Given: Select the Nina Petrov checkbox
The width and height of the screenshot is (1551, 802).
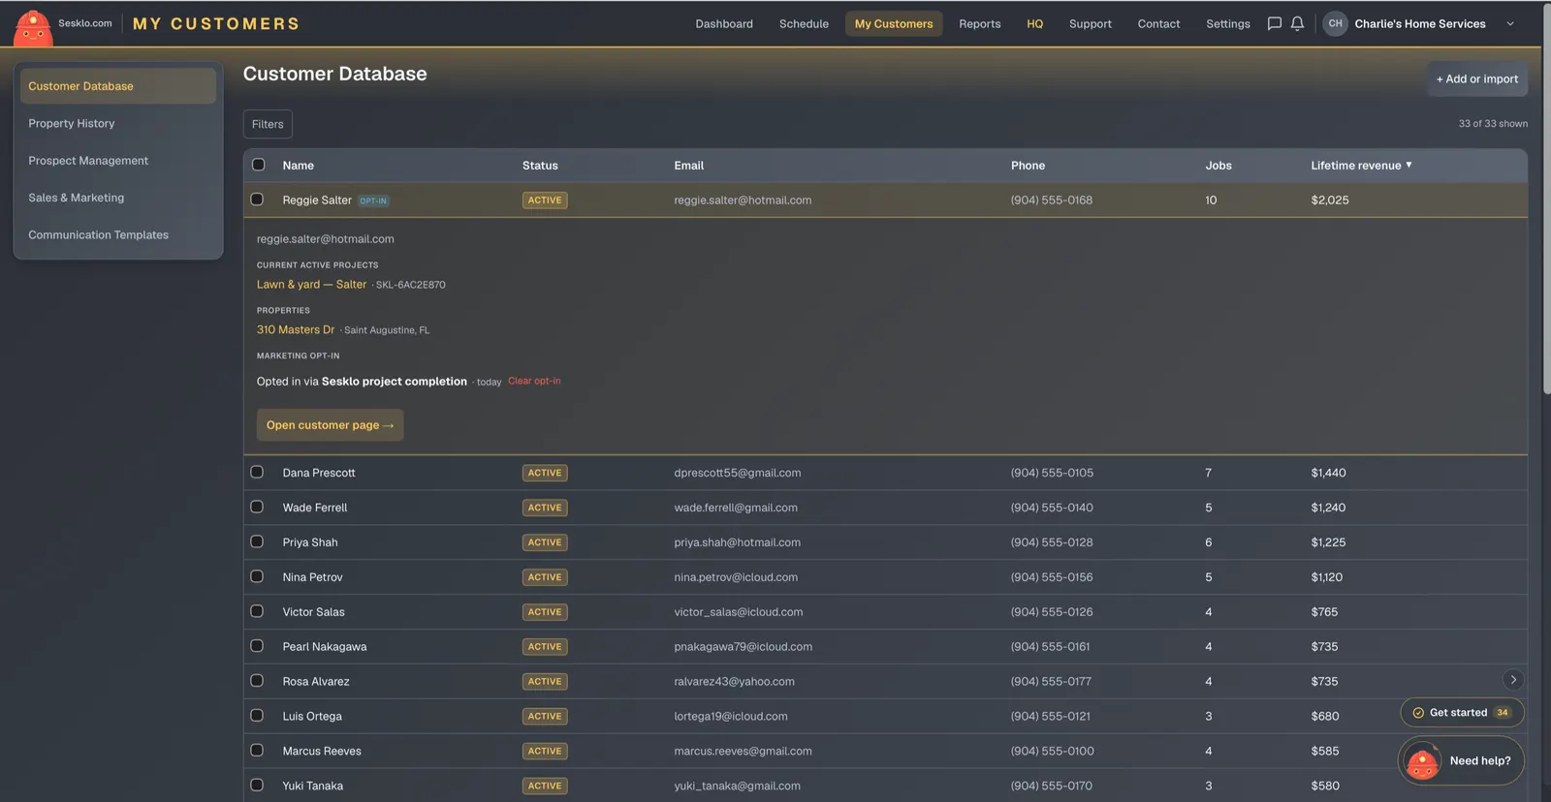Looking at the screenshot, I should [257, 577].
